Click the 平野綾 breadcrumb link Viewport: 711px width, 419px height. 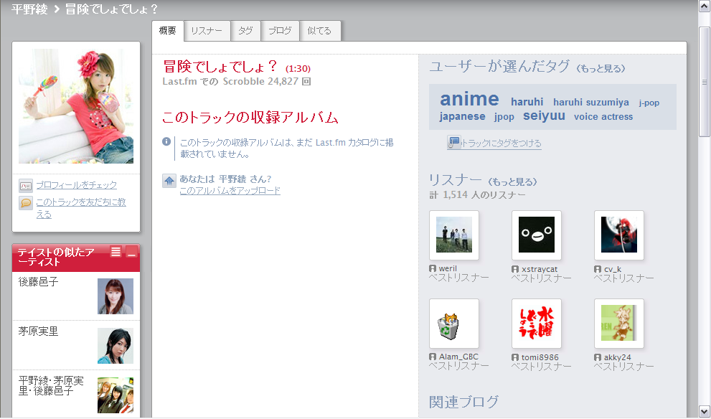[x=29, y=9]
